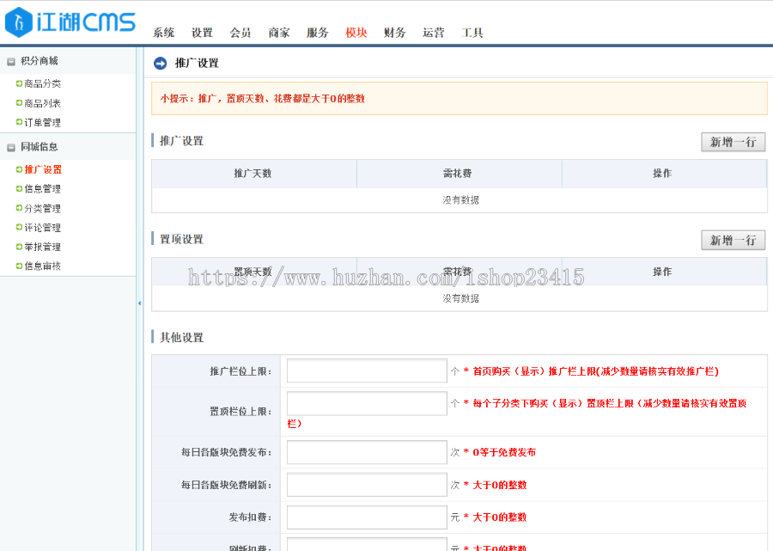The height and width of the screenshot is (551, 773).
Task: Click the 没有数据 row in 推广设置 table
Action: coord(460,199)
